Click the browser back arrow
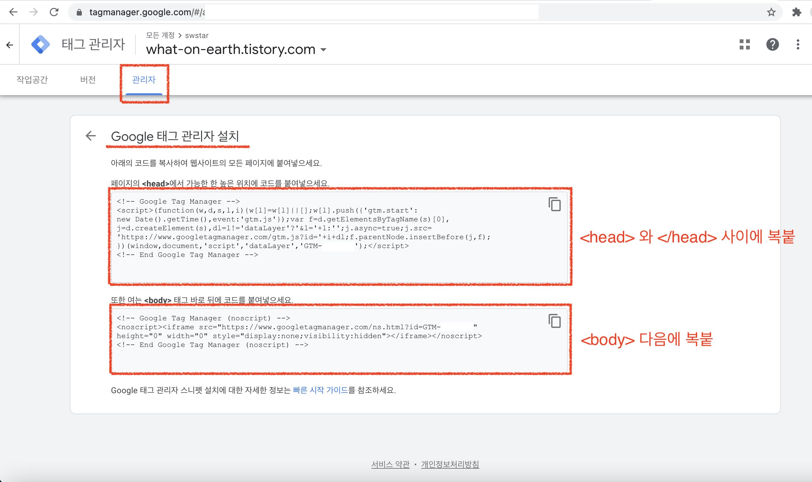Viewport: 812px width, 482px height. point(13,12)
